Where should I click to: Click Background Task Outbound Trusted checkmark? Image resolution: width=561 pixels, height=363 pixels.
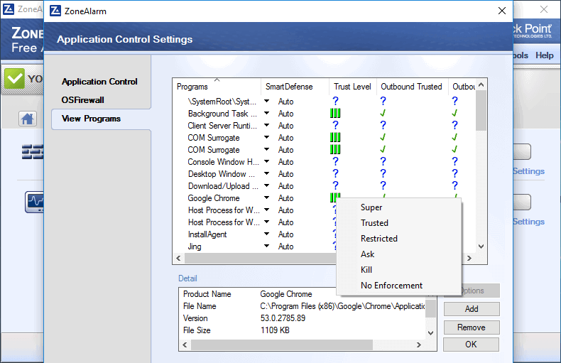pos(383,114)
